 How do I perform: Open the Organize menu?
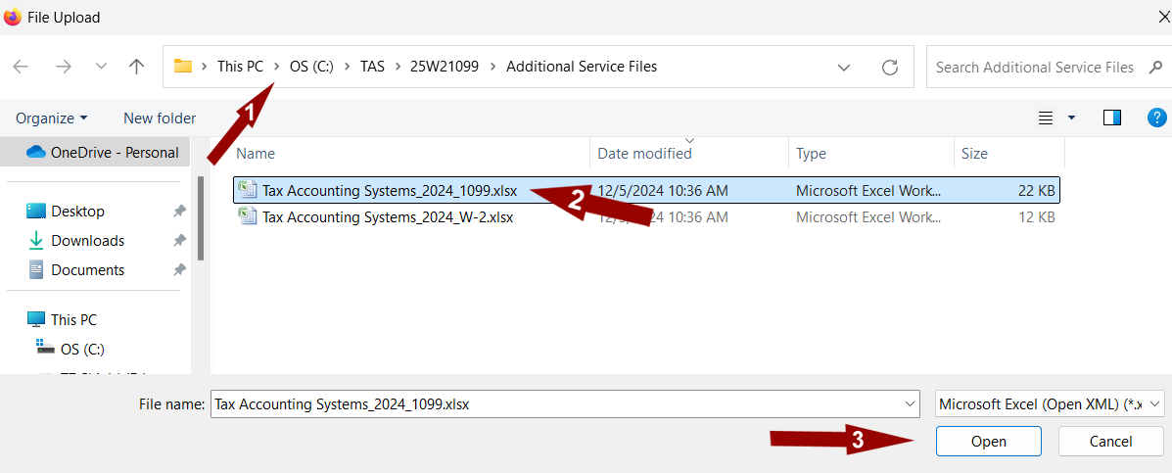pyautogui.click(x=51, y=118)
